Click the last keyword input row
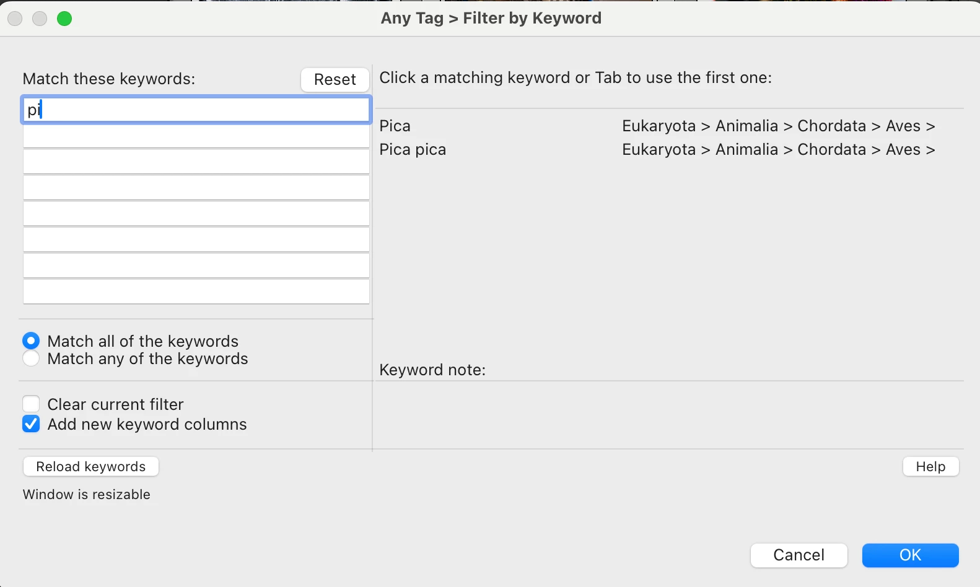Image resolution: width=980 pixels, height=587 pixels. tap(196, 292)
